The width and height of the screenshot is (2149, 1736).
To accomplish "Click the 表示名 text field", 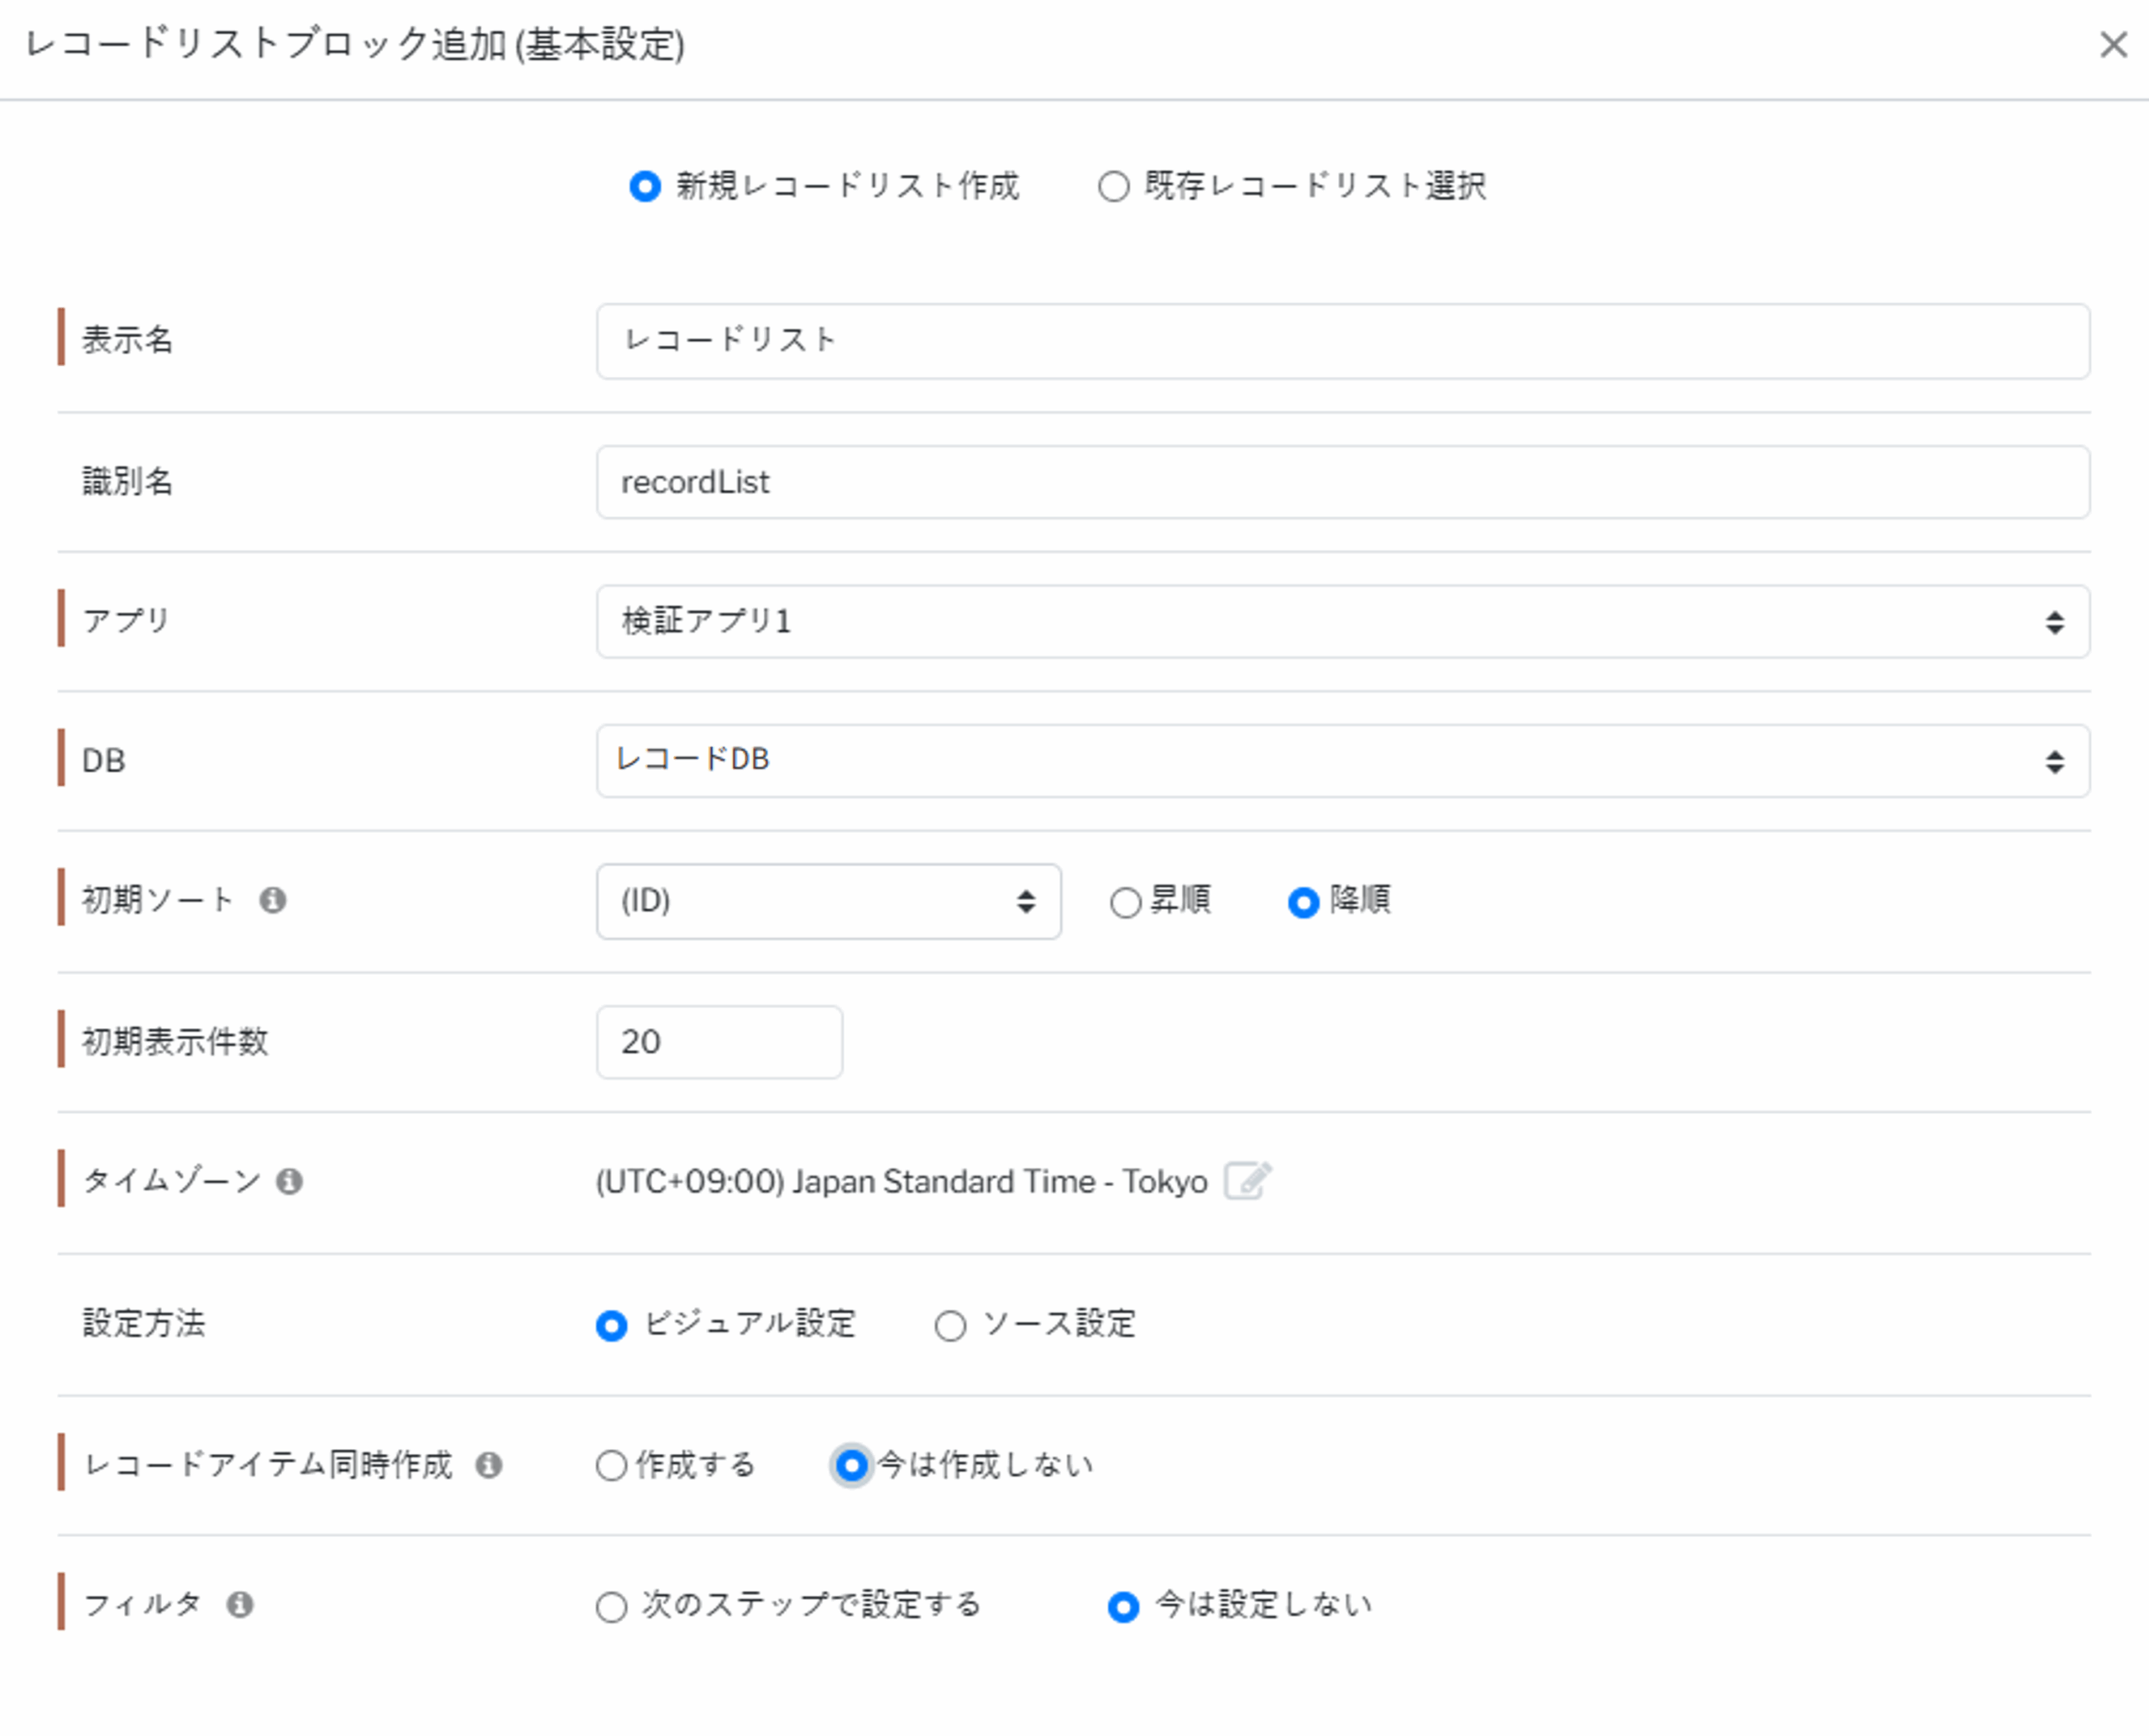I will click(x=1342, y=341).
